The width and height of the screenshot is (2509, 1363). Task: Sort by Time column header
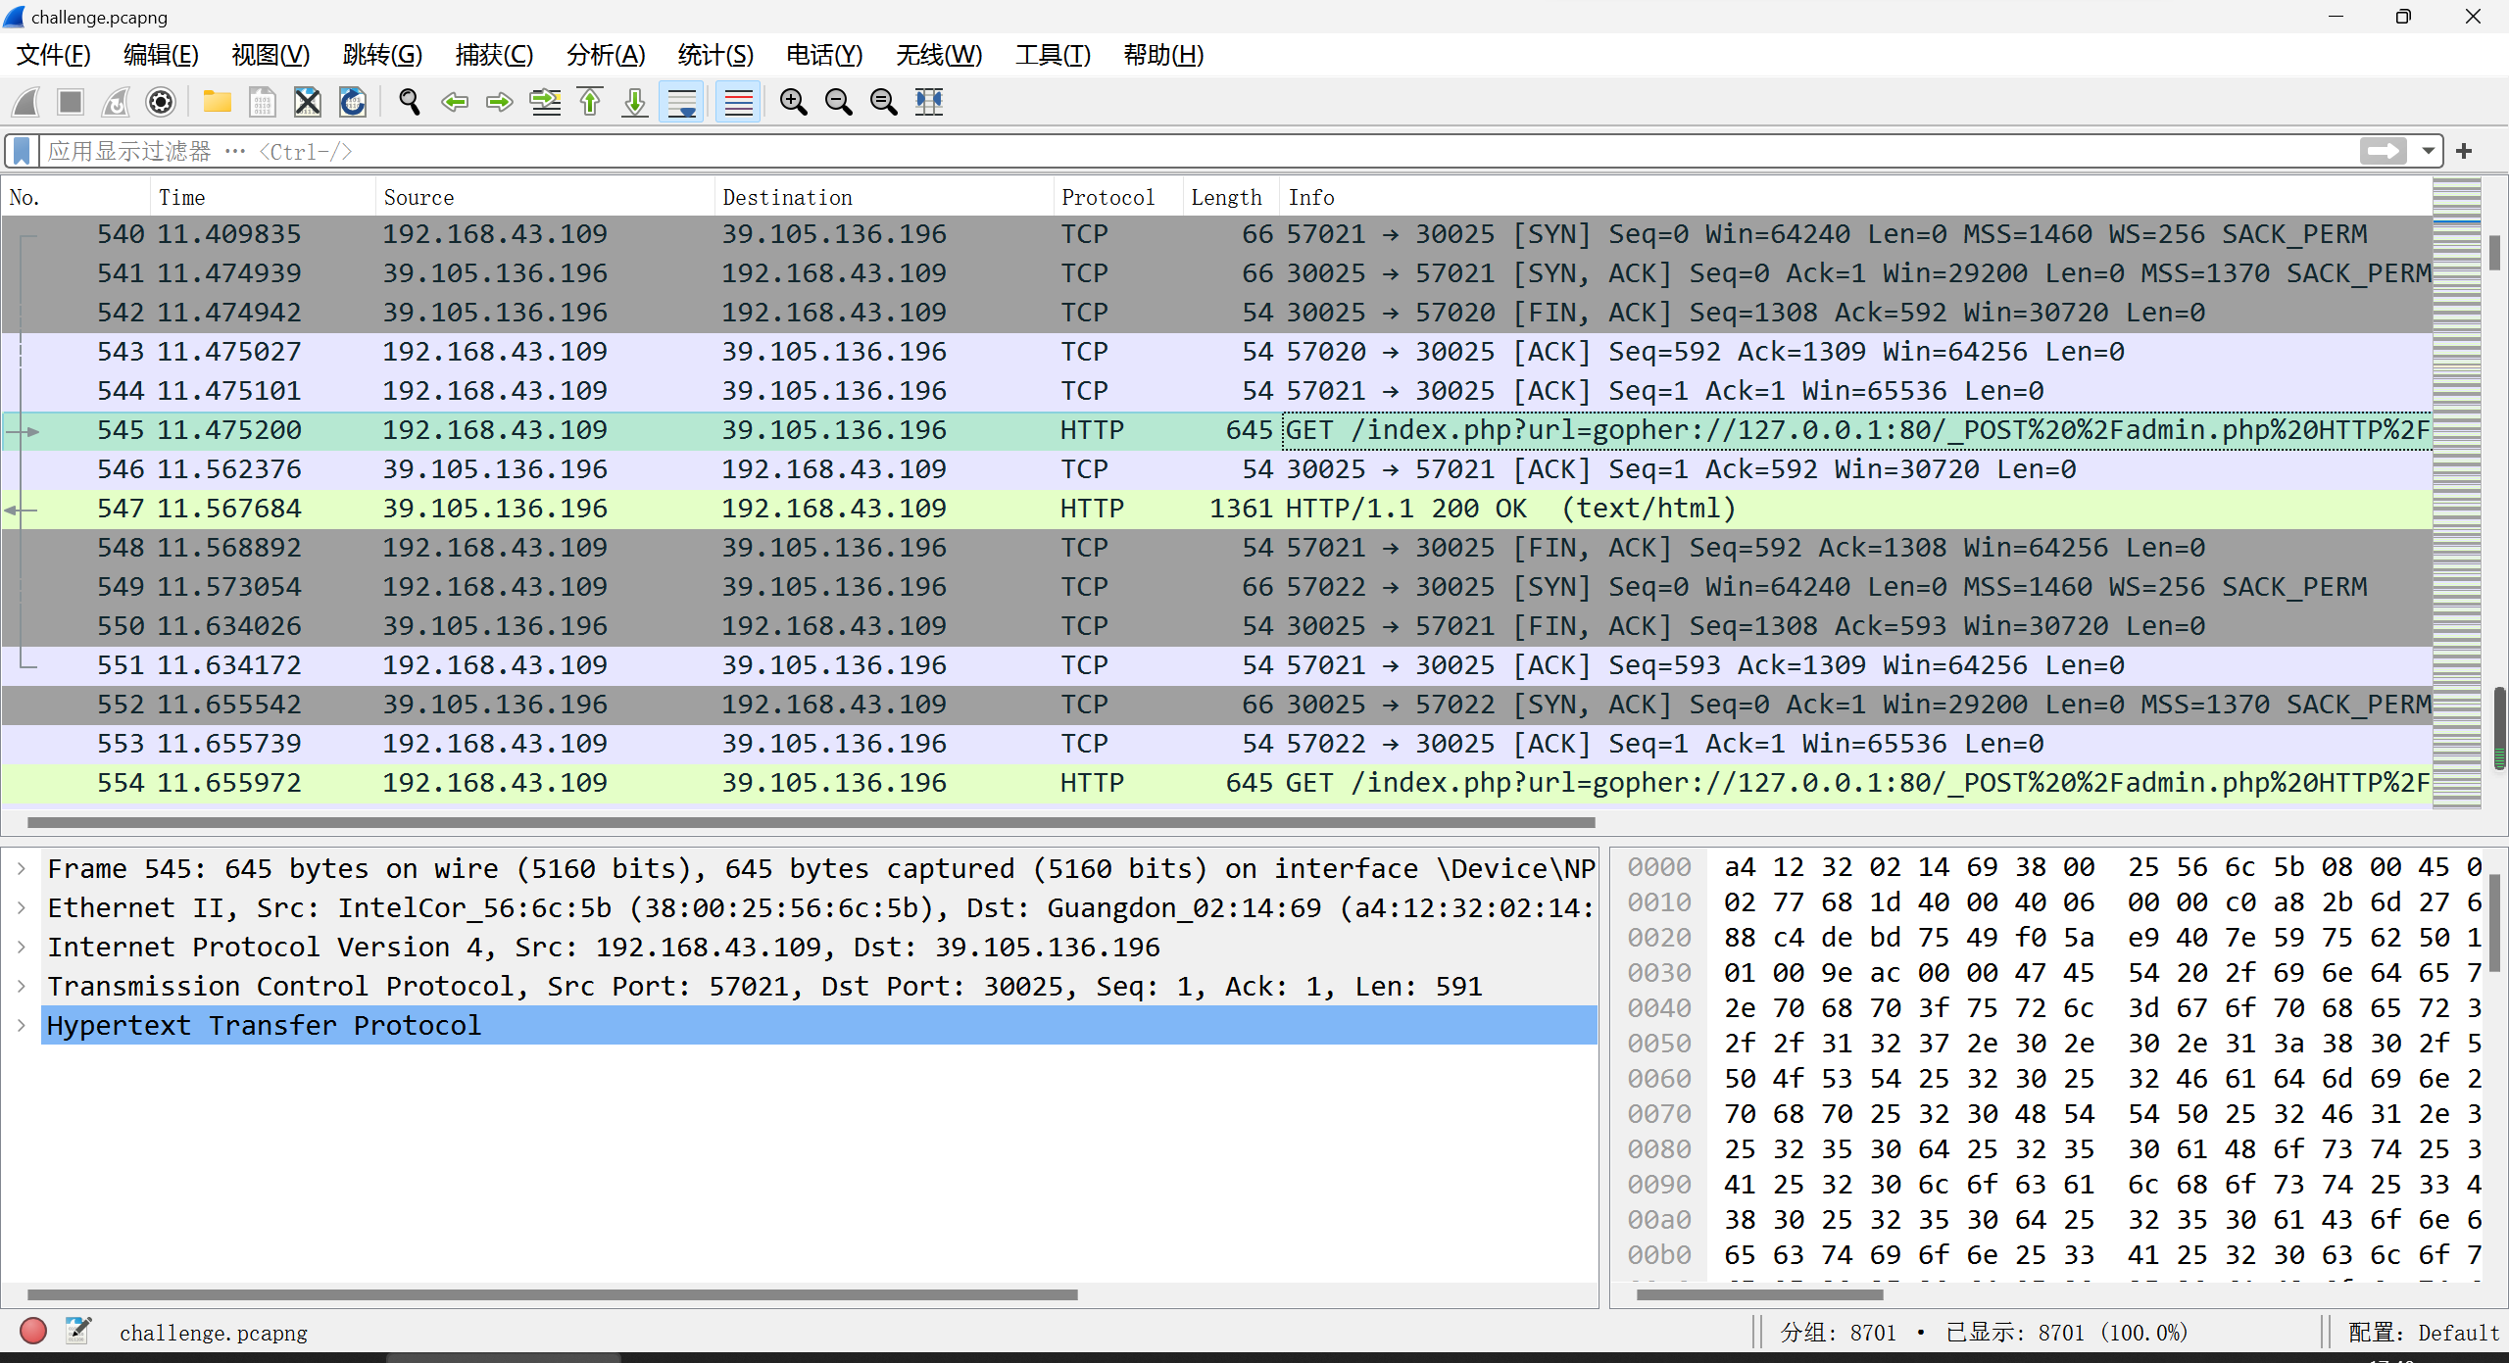click(263, 197)
